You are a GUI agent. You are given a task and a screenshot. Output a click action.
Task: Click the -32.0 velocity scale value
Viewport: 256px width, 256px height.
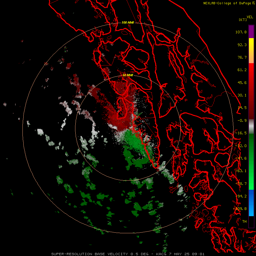pyautogui.click(x=241, y=146)
